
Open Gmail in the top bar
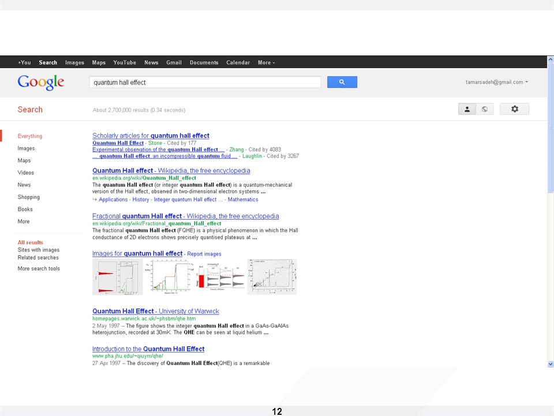point(174,62)
